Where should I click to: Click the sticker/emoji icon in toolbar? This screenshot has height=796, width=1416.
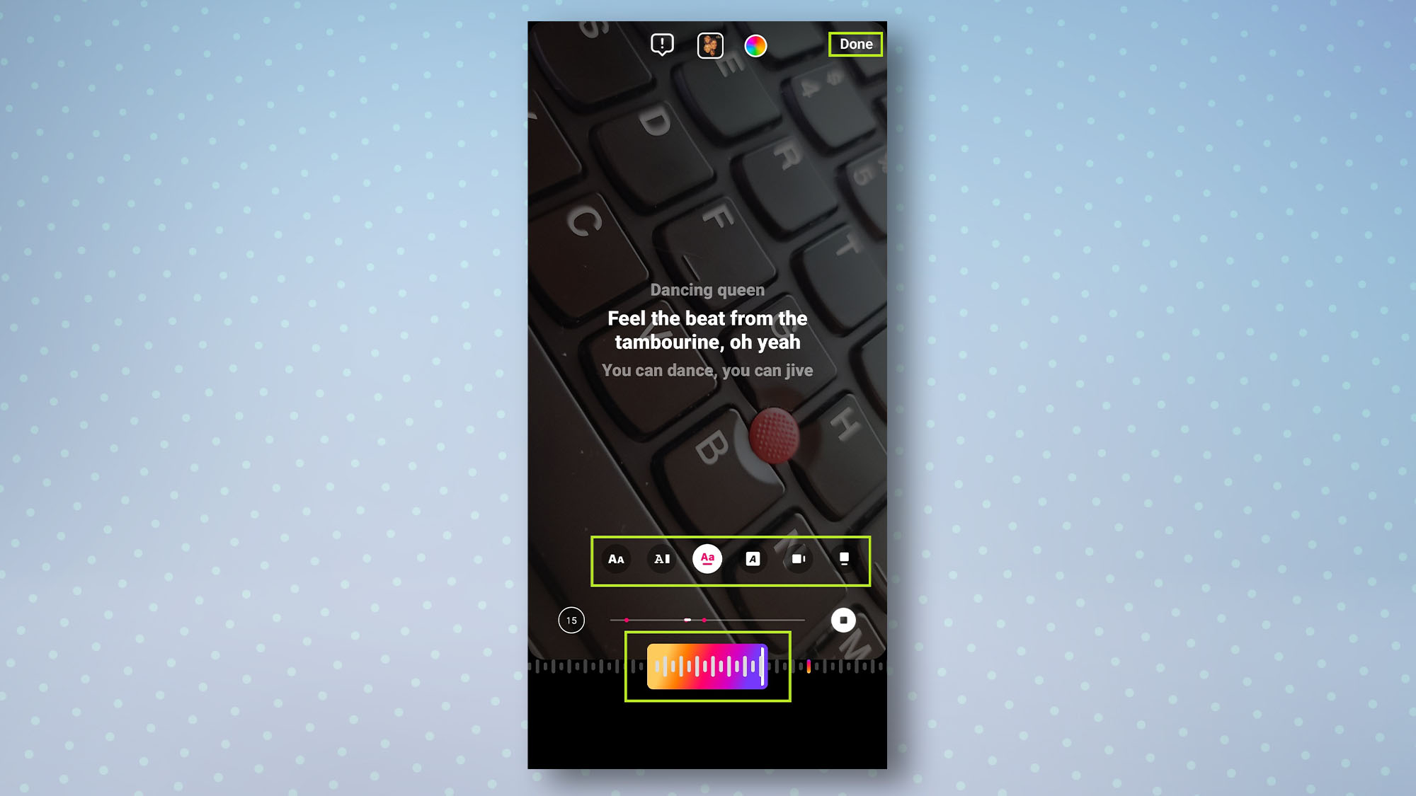(x=709, y=45)
